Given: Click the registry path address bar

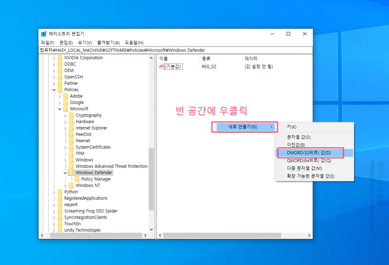Looking at the screenshot, I should pyautogui.click(x=176, y=50).
